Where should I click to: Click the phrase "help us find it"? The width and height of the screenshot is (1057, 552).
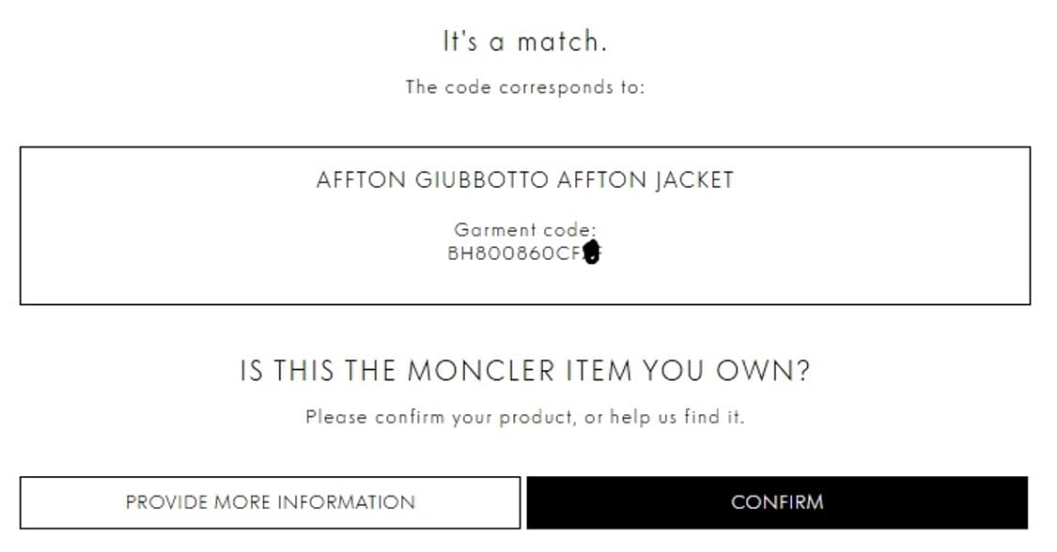tap(676, 417)
